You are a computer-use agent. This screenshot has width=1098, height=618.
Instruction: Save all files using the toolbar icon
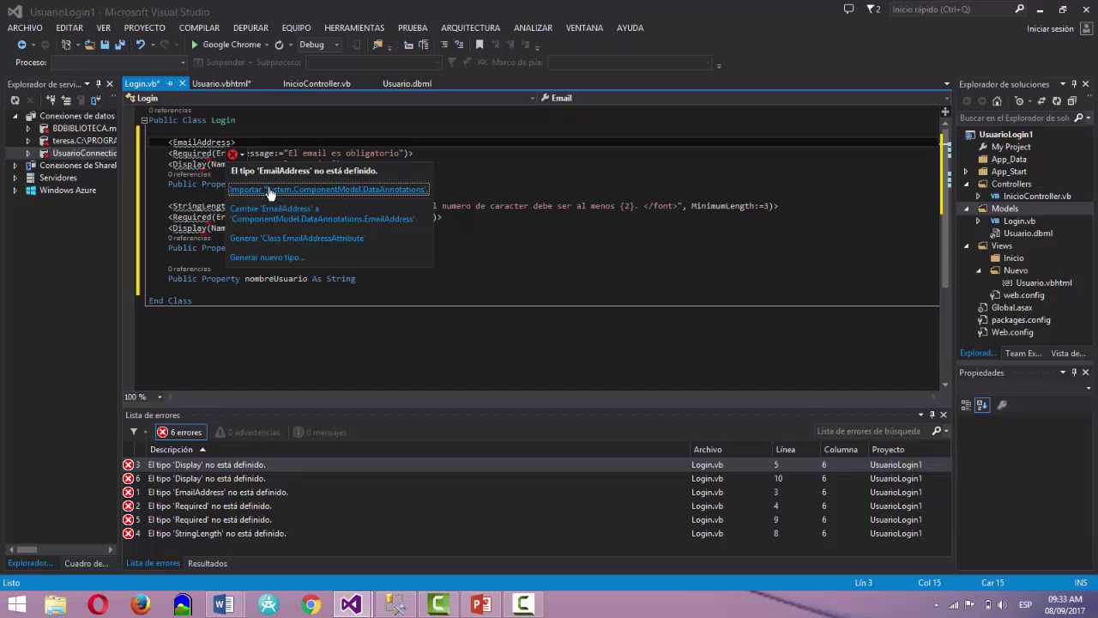119,45
